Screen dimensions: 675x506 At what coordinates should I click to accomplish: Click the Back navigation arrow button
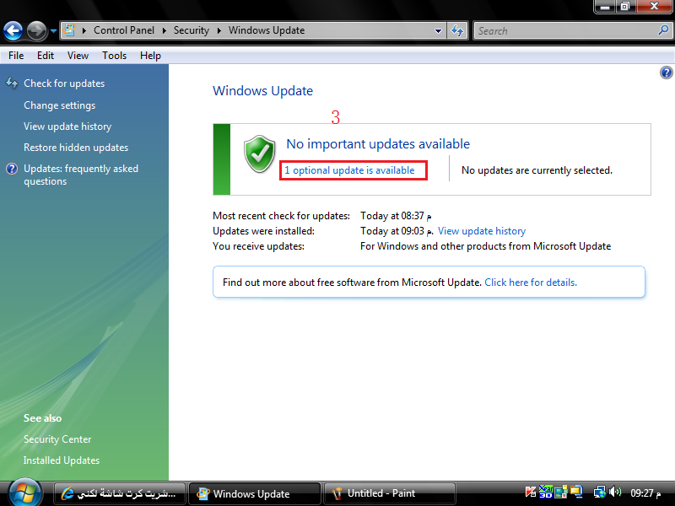click(13, 31)
